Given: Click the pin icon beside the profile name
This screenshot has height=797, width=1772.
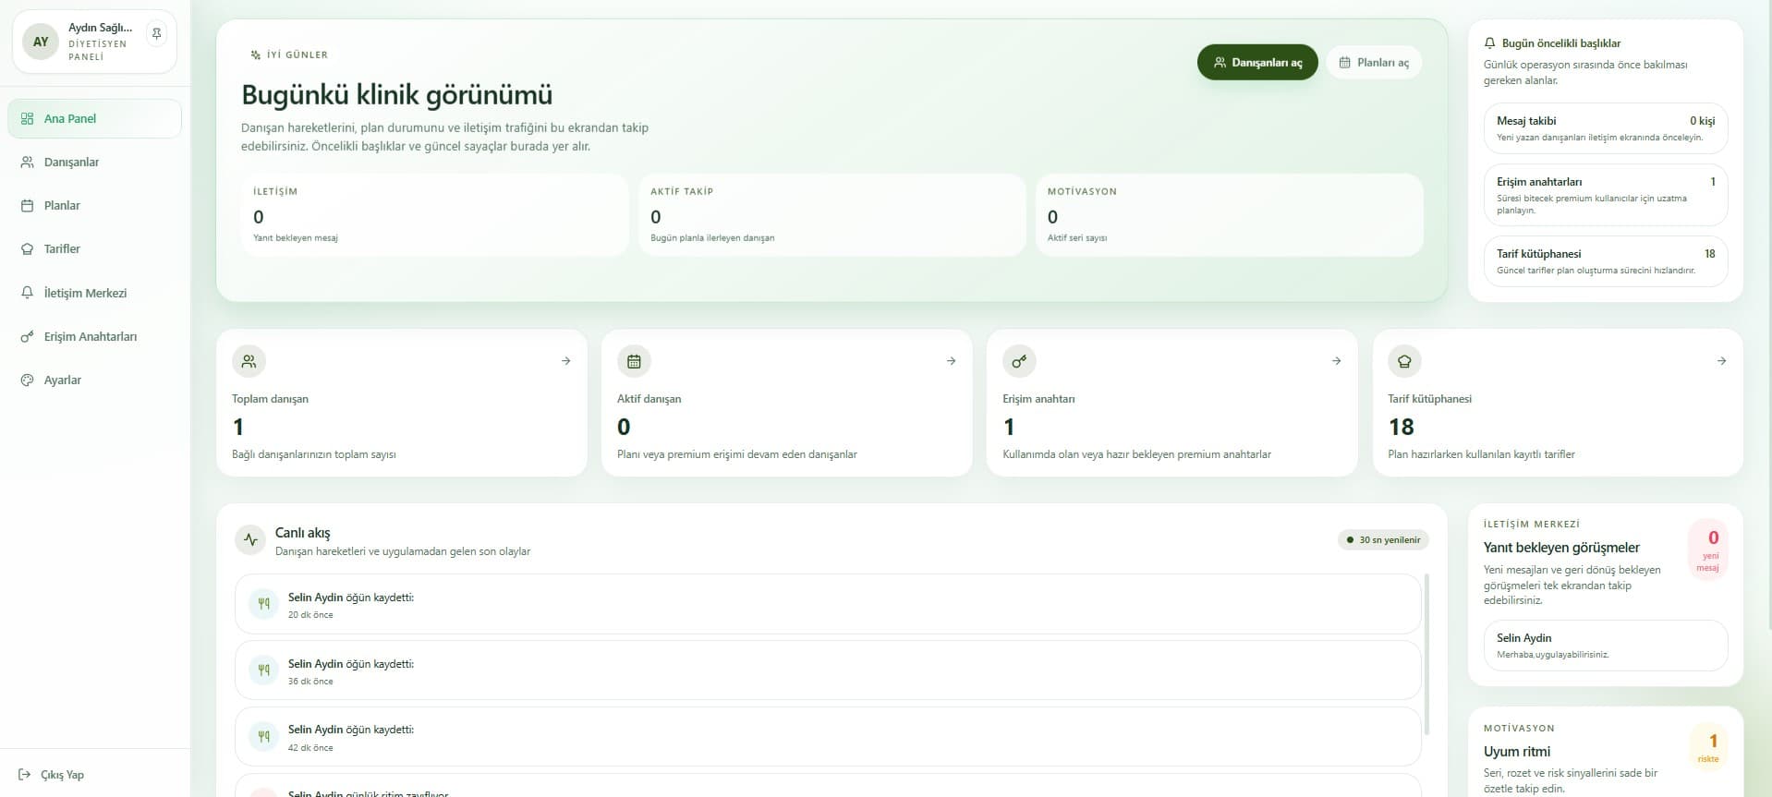Looking at the screenshot, I should tap(157, 34).
